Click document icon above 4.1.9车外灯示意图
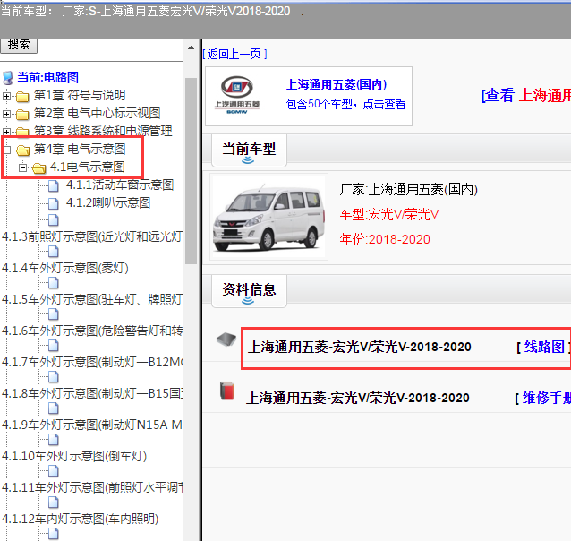The width and height of the screenshot is (571, 541). (x=54, y=408)
